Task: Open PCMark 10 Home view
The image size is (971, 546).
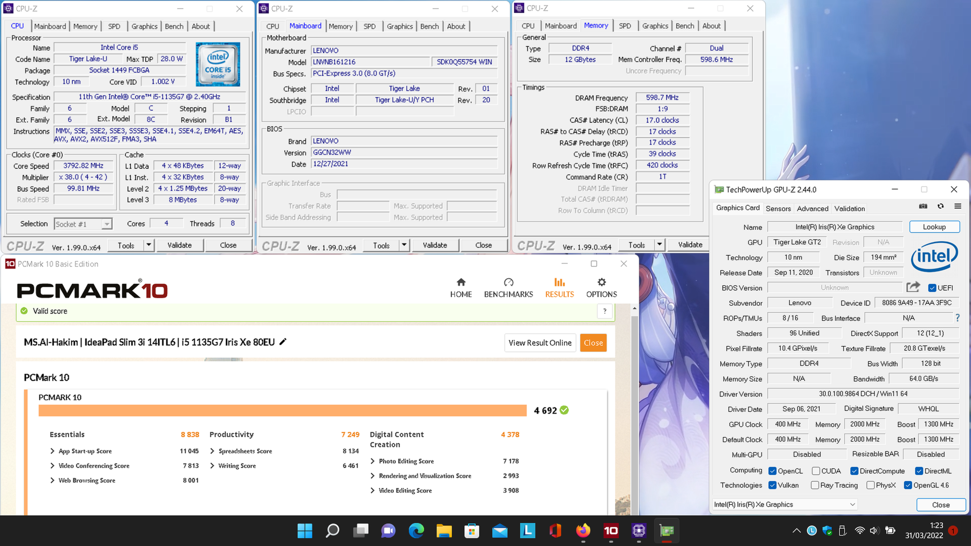Action: point(461,288)
